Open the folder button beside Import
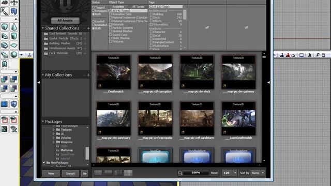 [85, 174]
